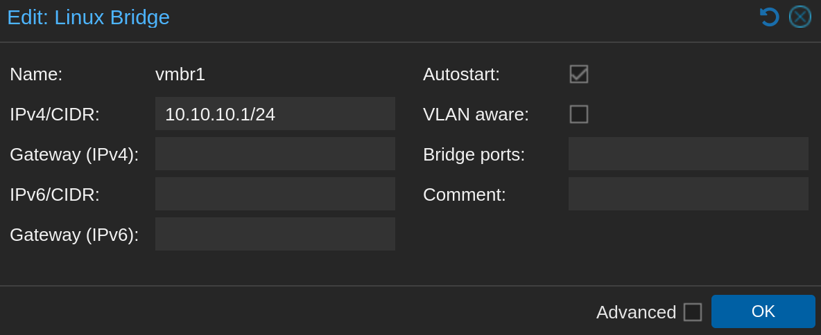Click the VLAN aware label
Viewport: 821px width, 335px height.
click(476, 114)
